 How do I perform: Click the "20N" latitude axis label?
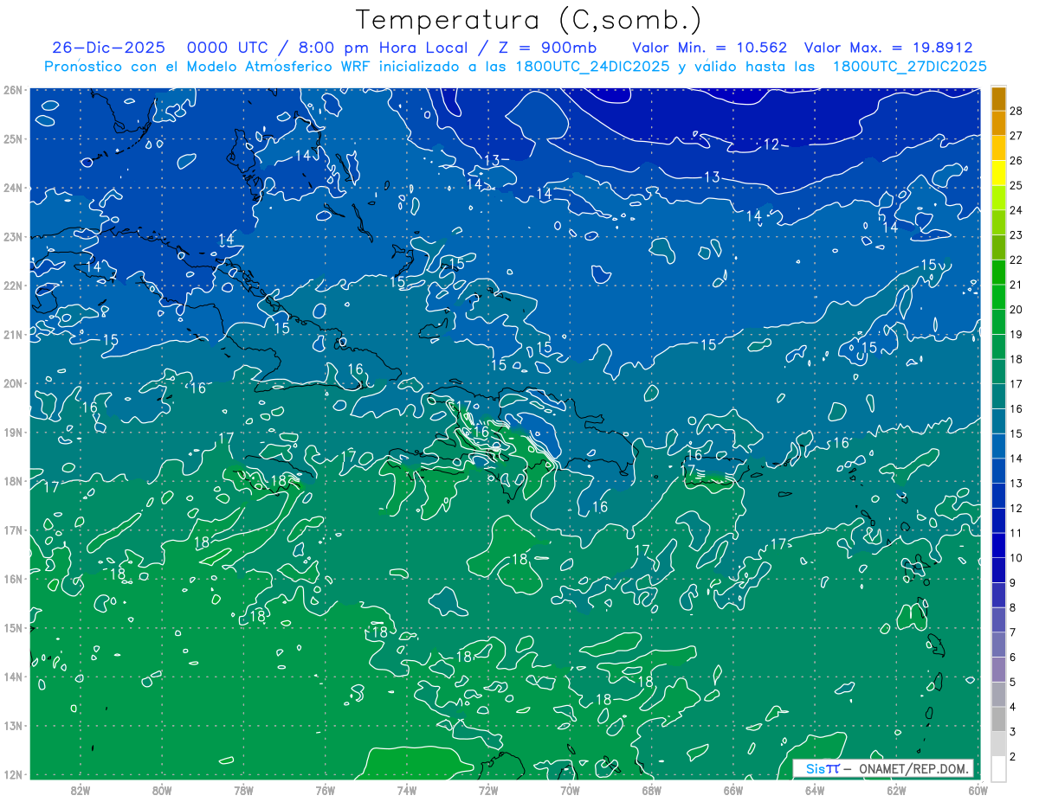tap(12, 383)
